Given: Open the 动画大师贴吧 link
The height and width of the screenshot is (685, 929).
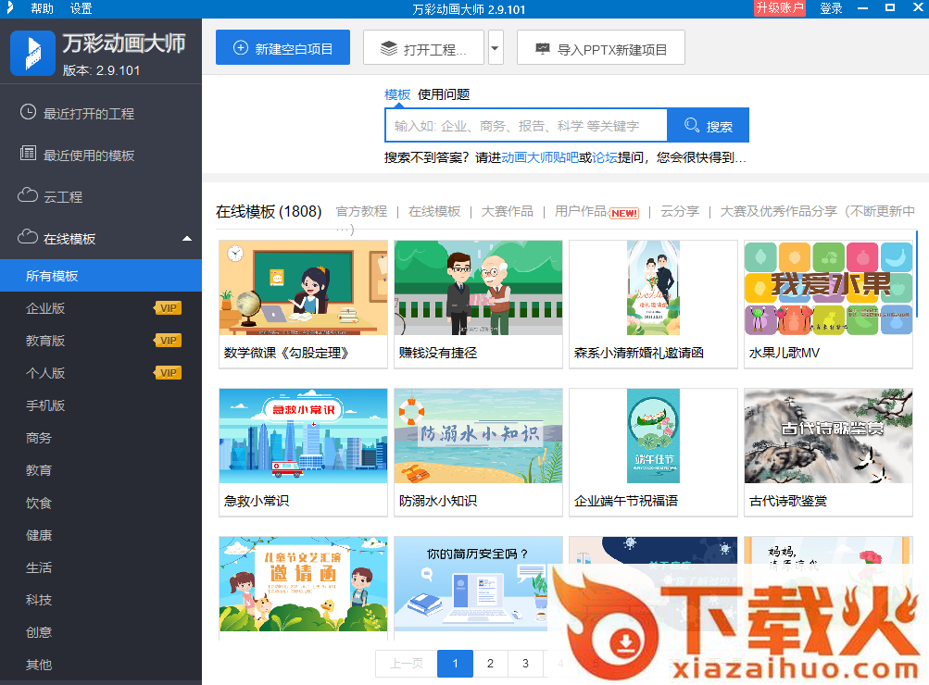Looking at the screenshot, I should pyautogui.click(x=539, y=158).
